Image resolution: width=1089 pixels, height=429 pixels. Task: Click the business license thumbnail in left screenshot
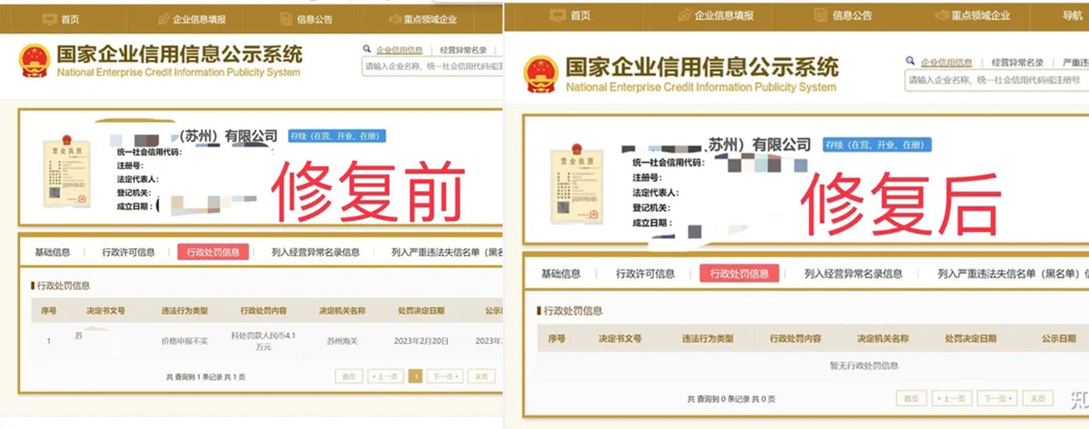(67, 171)
